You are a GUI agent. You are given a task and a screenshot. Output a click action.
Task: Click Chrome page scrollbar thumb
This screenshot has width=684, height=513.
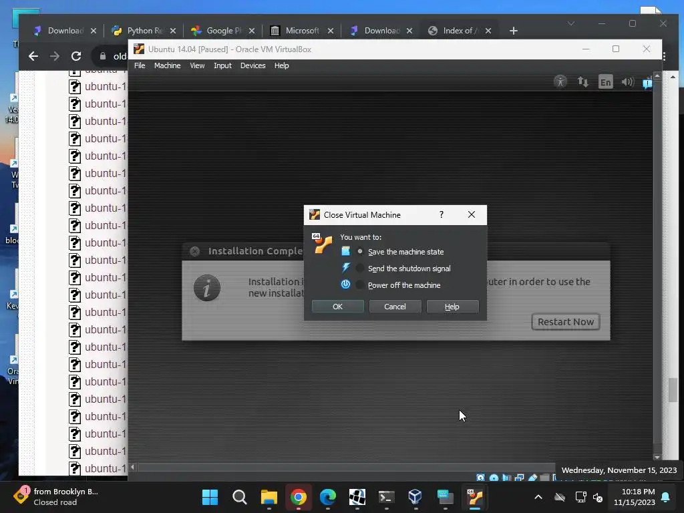(x=673, y=390)
